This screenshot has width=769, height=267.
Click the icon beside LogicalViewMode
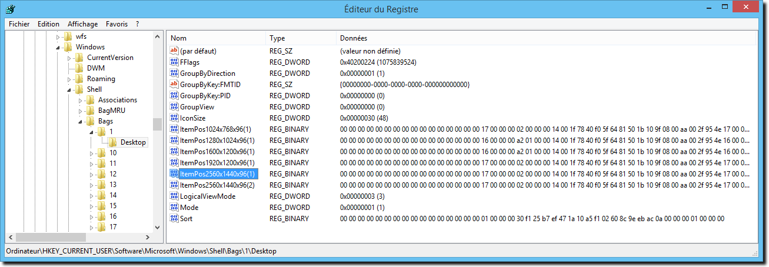[174, 196]
